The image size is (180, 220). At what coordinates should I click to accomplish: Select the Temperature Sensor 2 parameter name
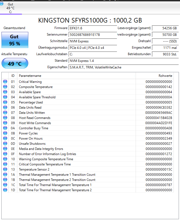coord(34,169)
